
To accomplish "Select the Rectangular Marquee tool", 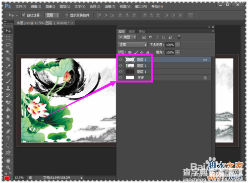I will tap(8, 38).
